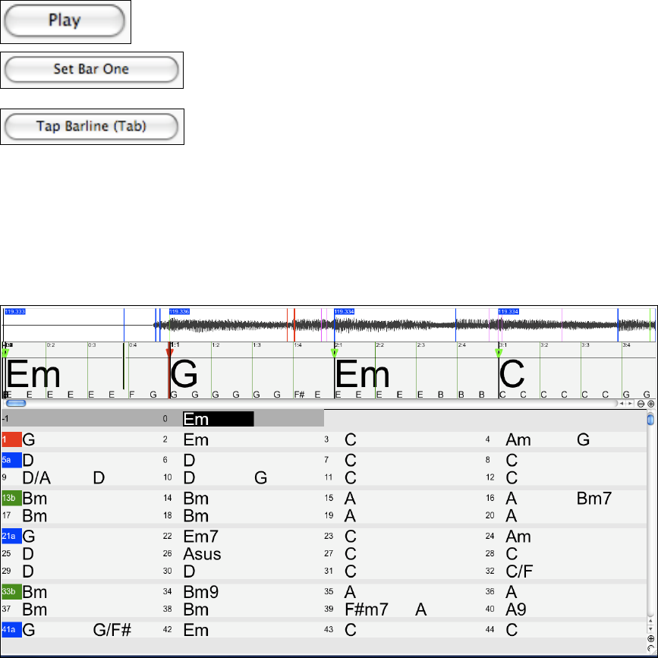Screen dimensions: 658x658
Task: Click the highlighted Em chord cell in bar 0
Action: [x=218, y=419]
